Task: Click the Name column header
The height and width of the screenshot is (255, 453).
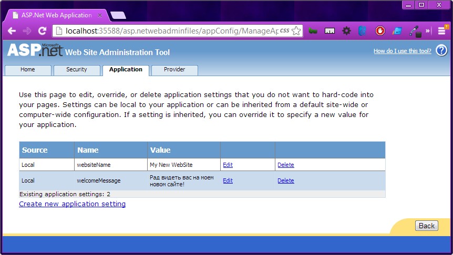Action: pos(111,150)
